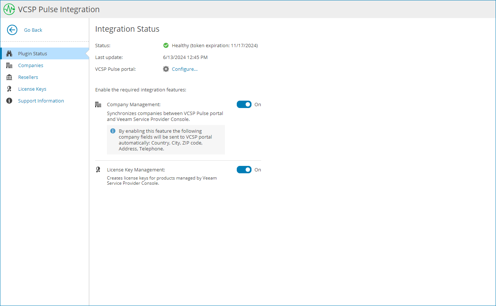The height and width of the screenshot is (306, 496).
Task: Open the Support Information section
Action: click(x=41, y=101)
